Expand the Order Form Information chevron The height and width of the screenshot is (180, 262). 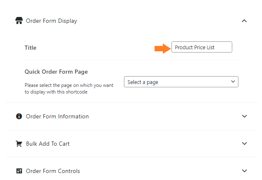pyautogui.click(x=244, y=116)
